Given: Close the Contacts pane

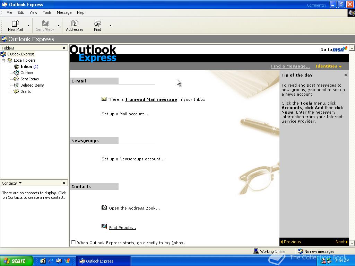Looking at the screenshot, I should tap(64, 183).
